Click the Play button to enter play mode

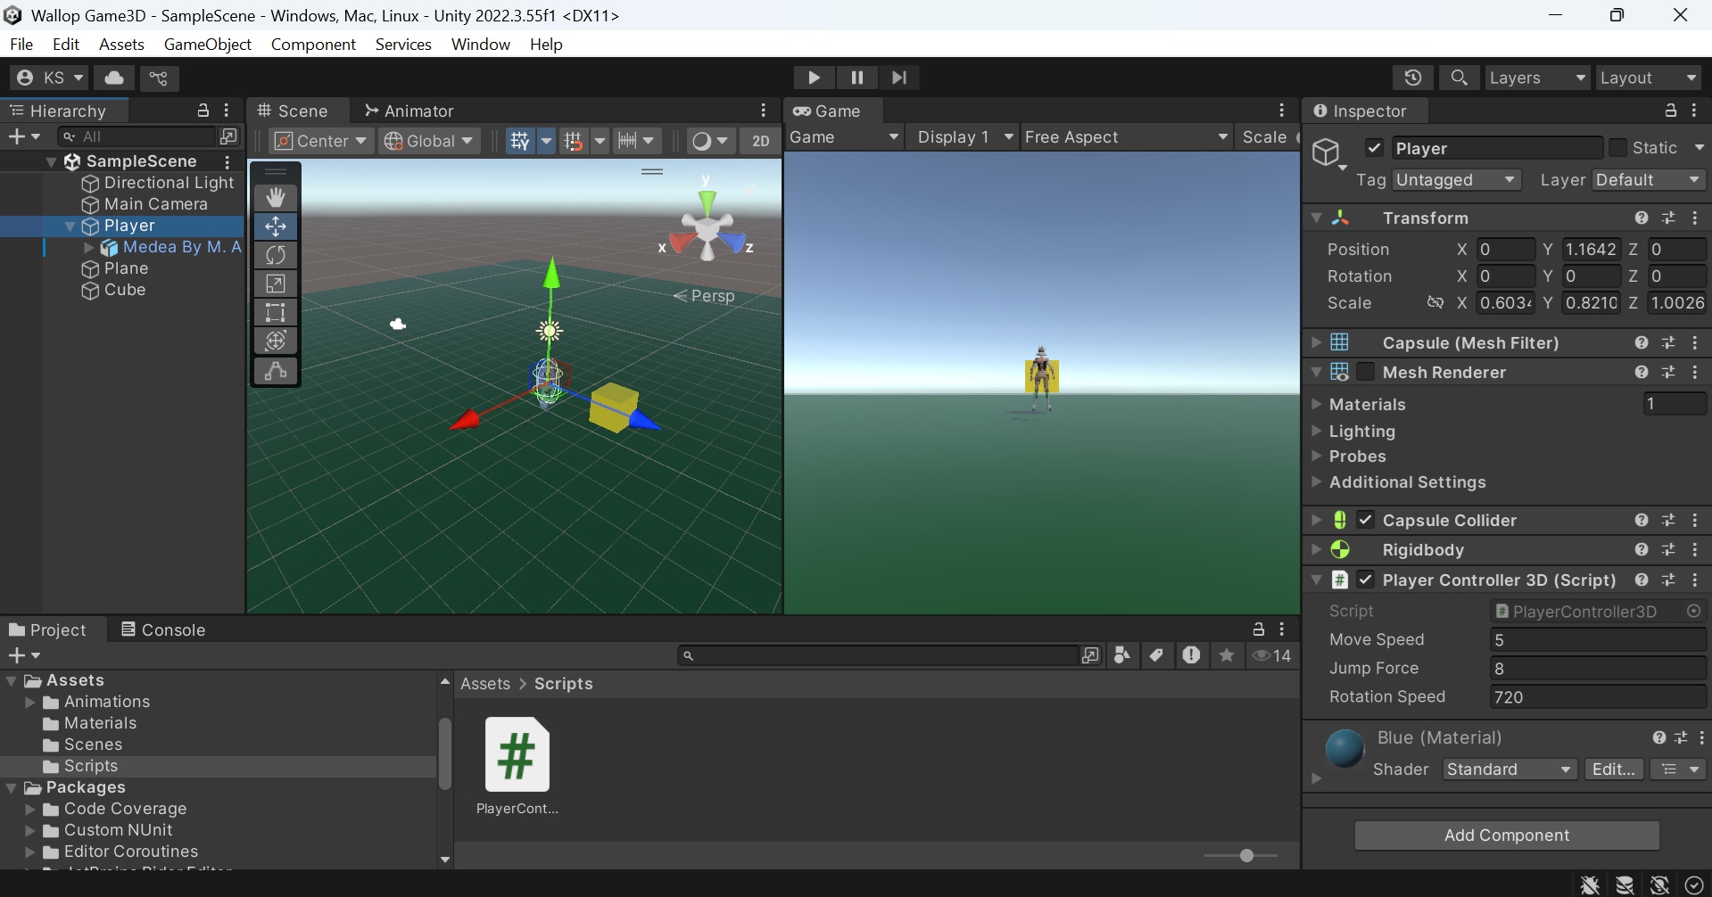click(x=813, y=78)
